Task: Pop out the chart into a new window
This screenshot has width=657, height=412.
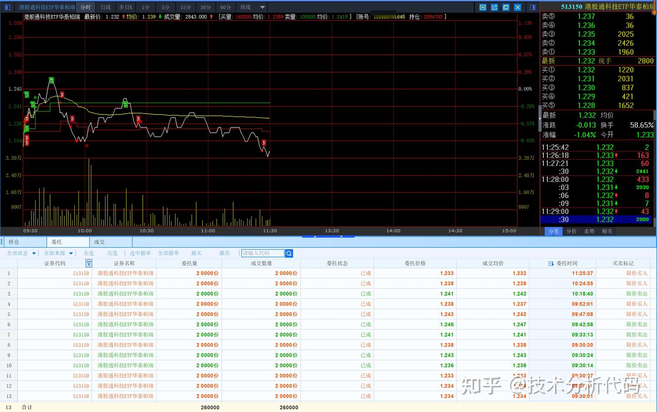Action: pos(494,7)
